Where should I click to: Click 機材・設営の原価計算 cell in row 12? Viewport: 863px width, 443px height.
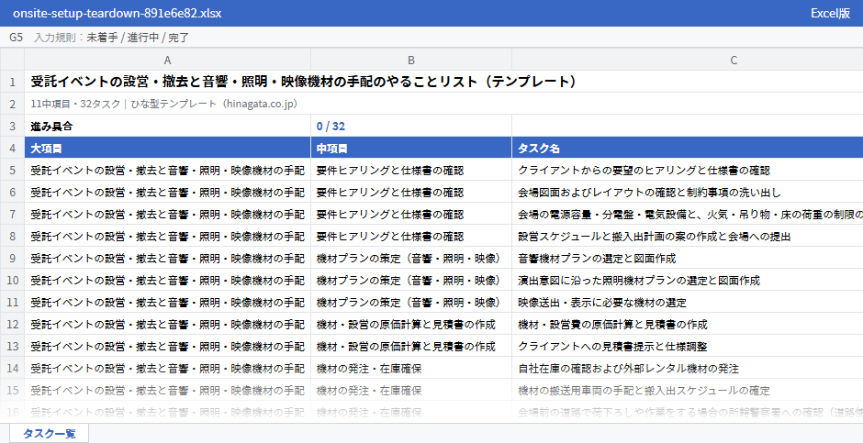pos(411,325)
